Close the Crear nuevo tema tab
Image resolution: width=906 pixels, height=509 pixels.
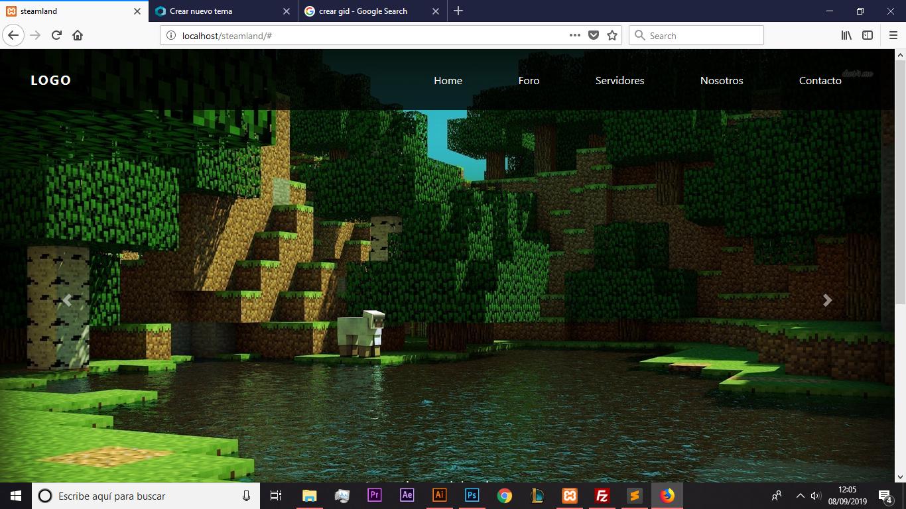[287, 11]
